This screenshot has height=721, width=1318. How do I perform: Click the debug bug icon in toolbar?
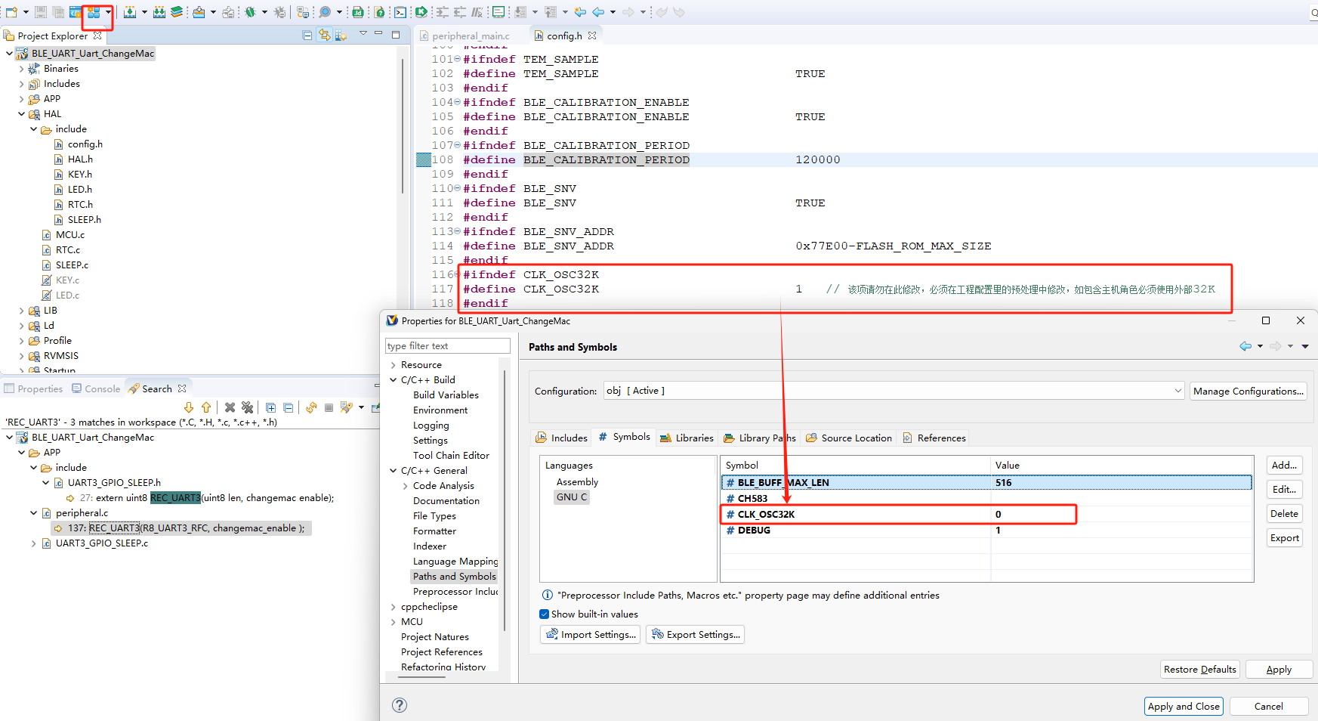click(250, 12)
